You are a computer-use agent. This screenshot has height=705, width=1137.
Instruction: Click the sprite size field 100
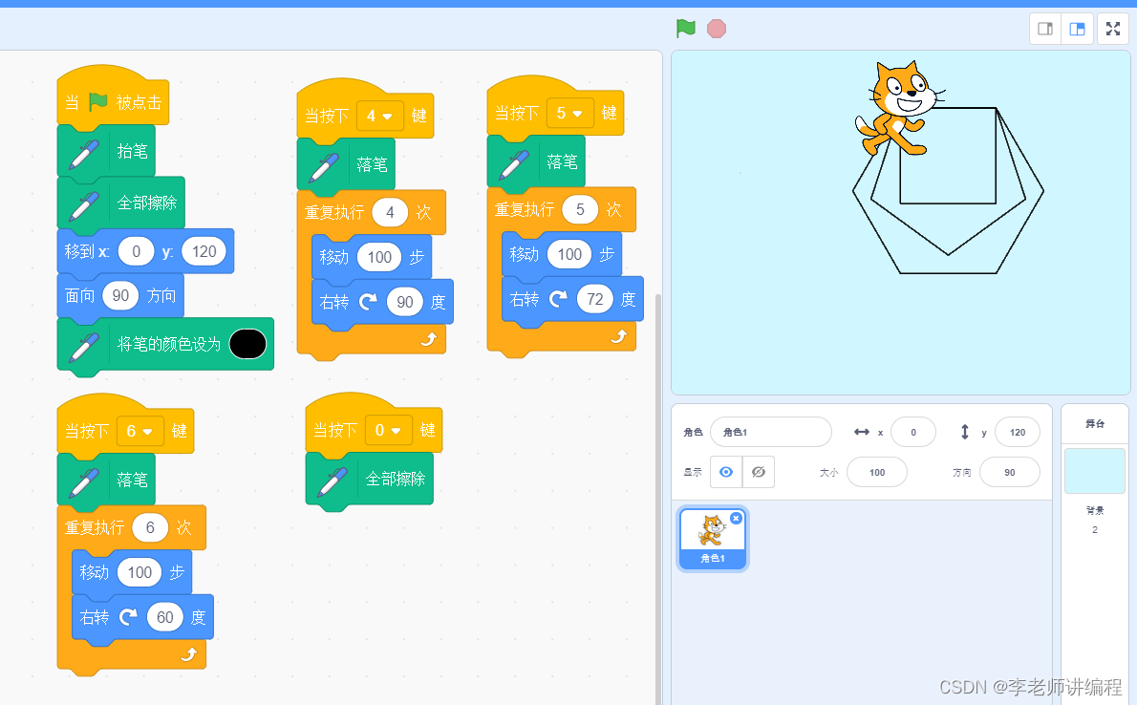pyautogui.click(x=877, y=472)
